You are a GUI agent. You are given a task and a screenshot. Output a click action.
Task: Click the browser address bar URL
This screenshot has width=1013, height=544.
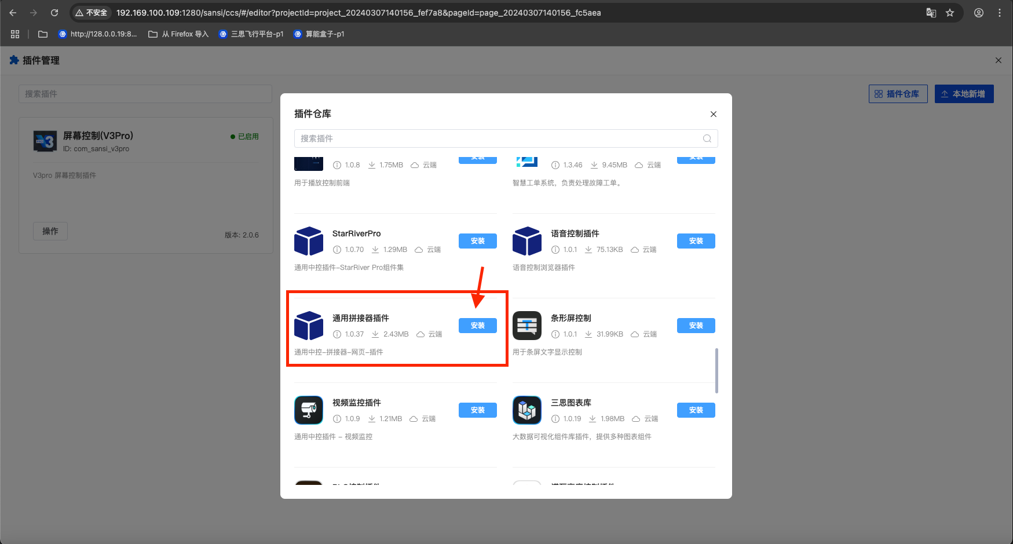point(359,13)
